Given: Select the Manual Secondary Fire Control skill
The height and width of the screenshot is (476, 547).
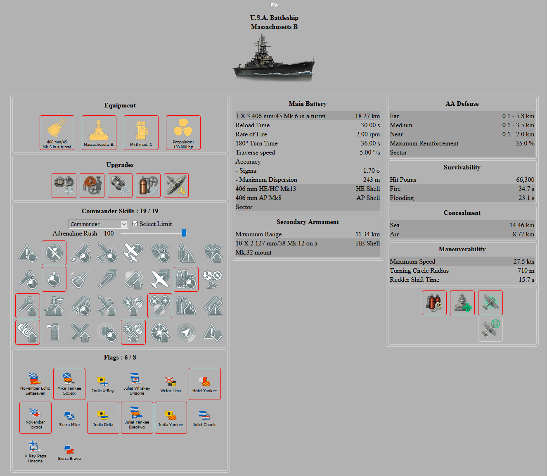Looking at the screenshot, I should click(x=28, y=332).
